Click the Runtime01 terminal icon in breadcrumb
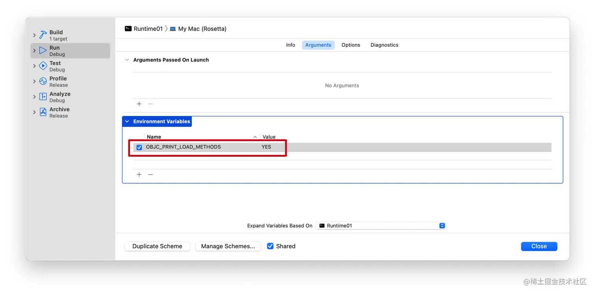This screenshot has height=294, width=595. (x=128, y=29)
